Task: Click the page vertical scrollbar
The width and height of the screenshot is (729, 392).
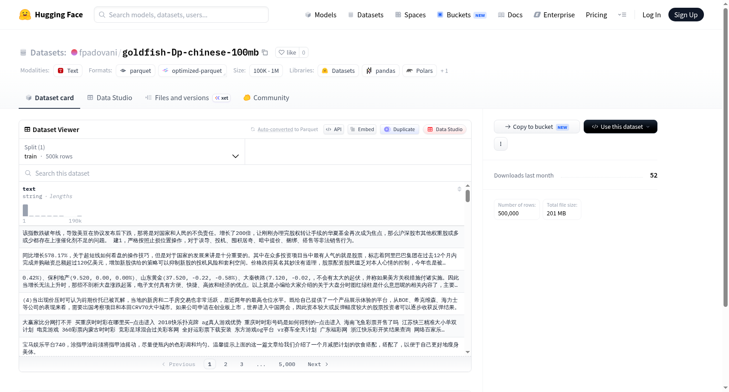Action: [725, 158]
